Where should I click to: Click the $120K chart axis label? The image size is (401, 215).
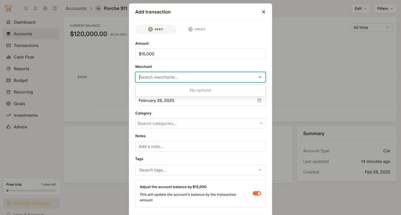pyautogui.click(x=82, y=77)
